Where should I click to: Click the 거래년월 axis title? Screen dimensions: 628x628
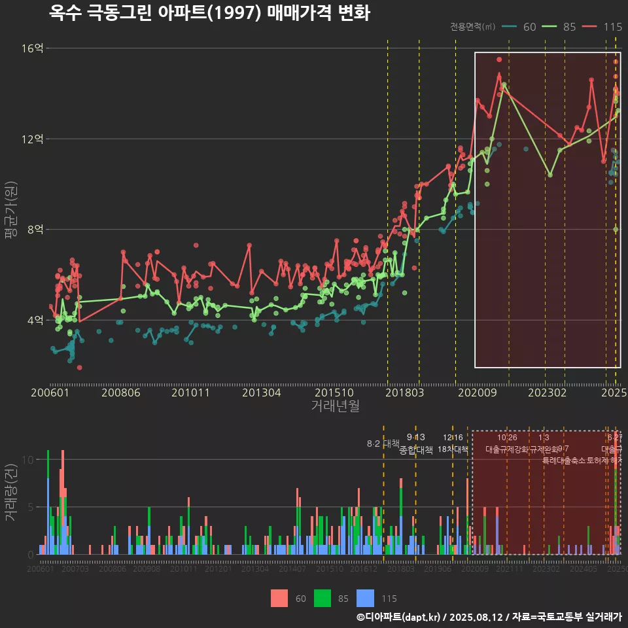click(x=335, y=406)
